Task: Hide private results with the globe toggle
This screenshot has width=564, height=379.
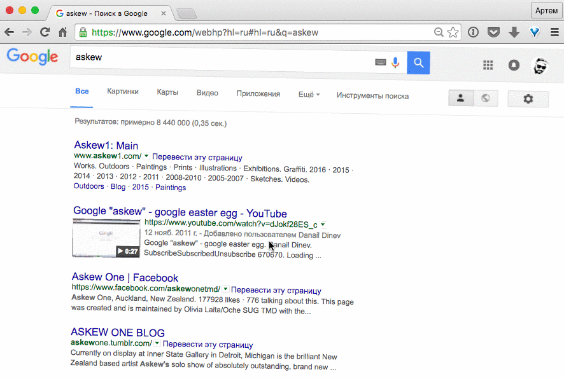Action: pyautogui.click(x=486, y=98)
